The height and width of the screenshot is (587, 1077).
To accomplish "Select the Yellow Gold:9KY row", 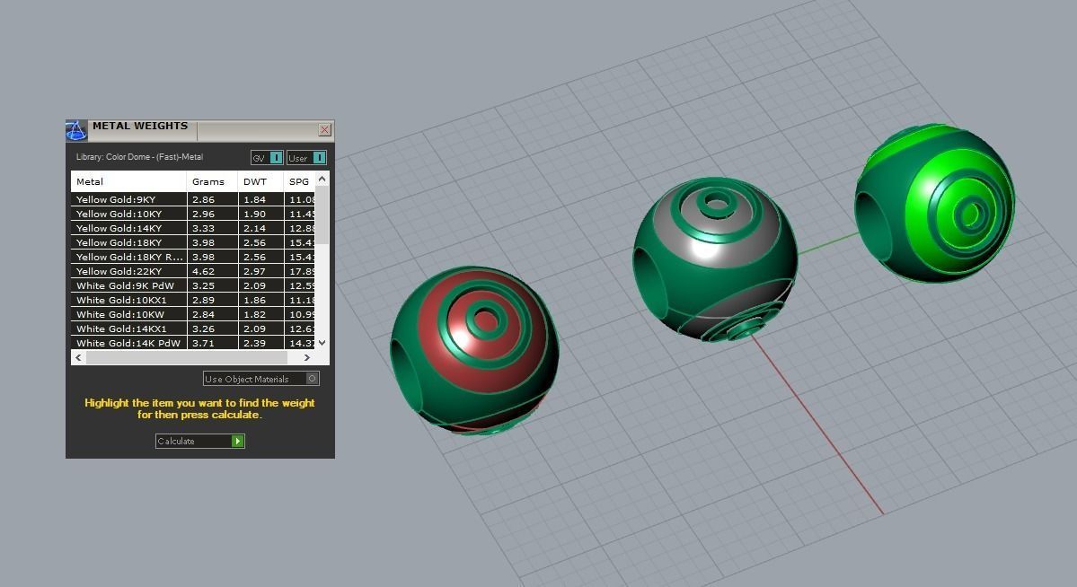I will pyautogui.click(x=193, y=200).
